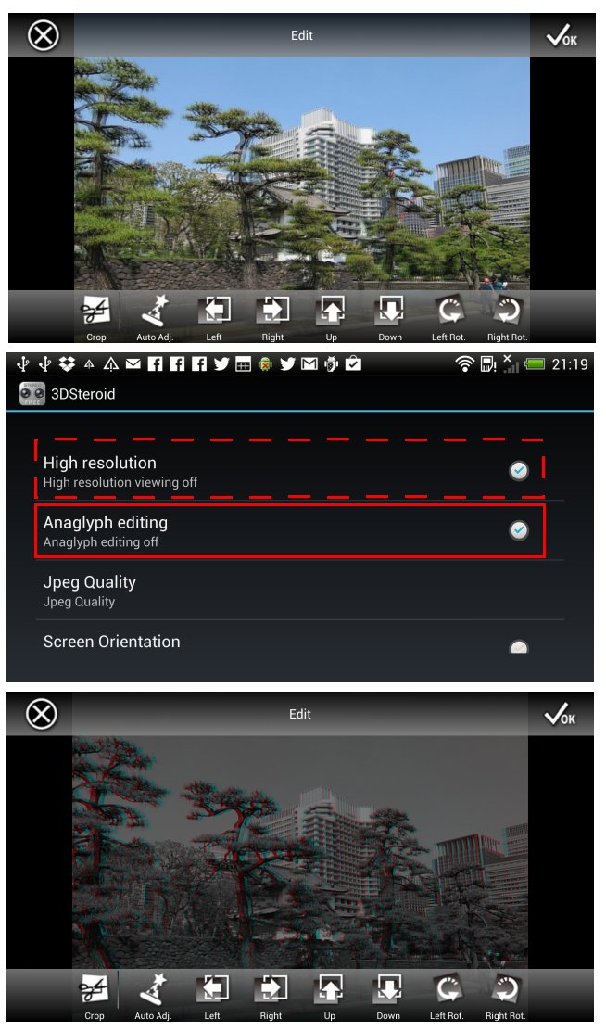This screenshot has height=1031, width=606.
Task: Tap the shopping bag checkmark notification icon
Action: coord(354,363)
